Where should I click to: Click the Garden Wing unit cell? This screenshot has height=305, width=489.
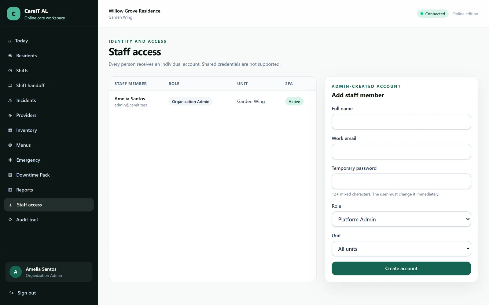tap(251, 101)
